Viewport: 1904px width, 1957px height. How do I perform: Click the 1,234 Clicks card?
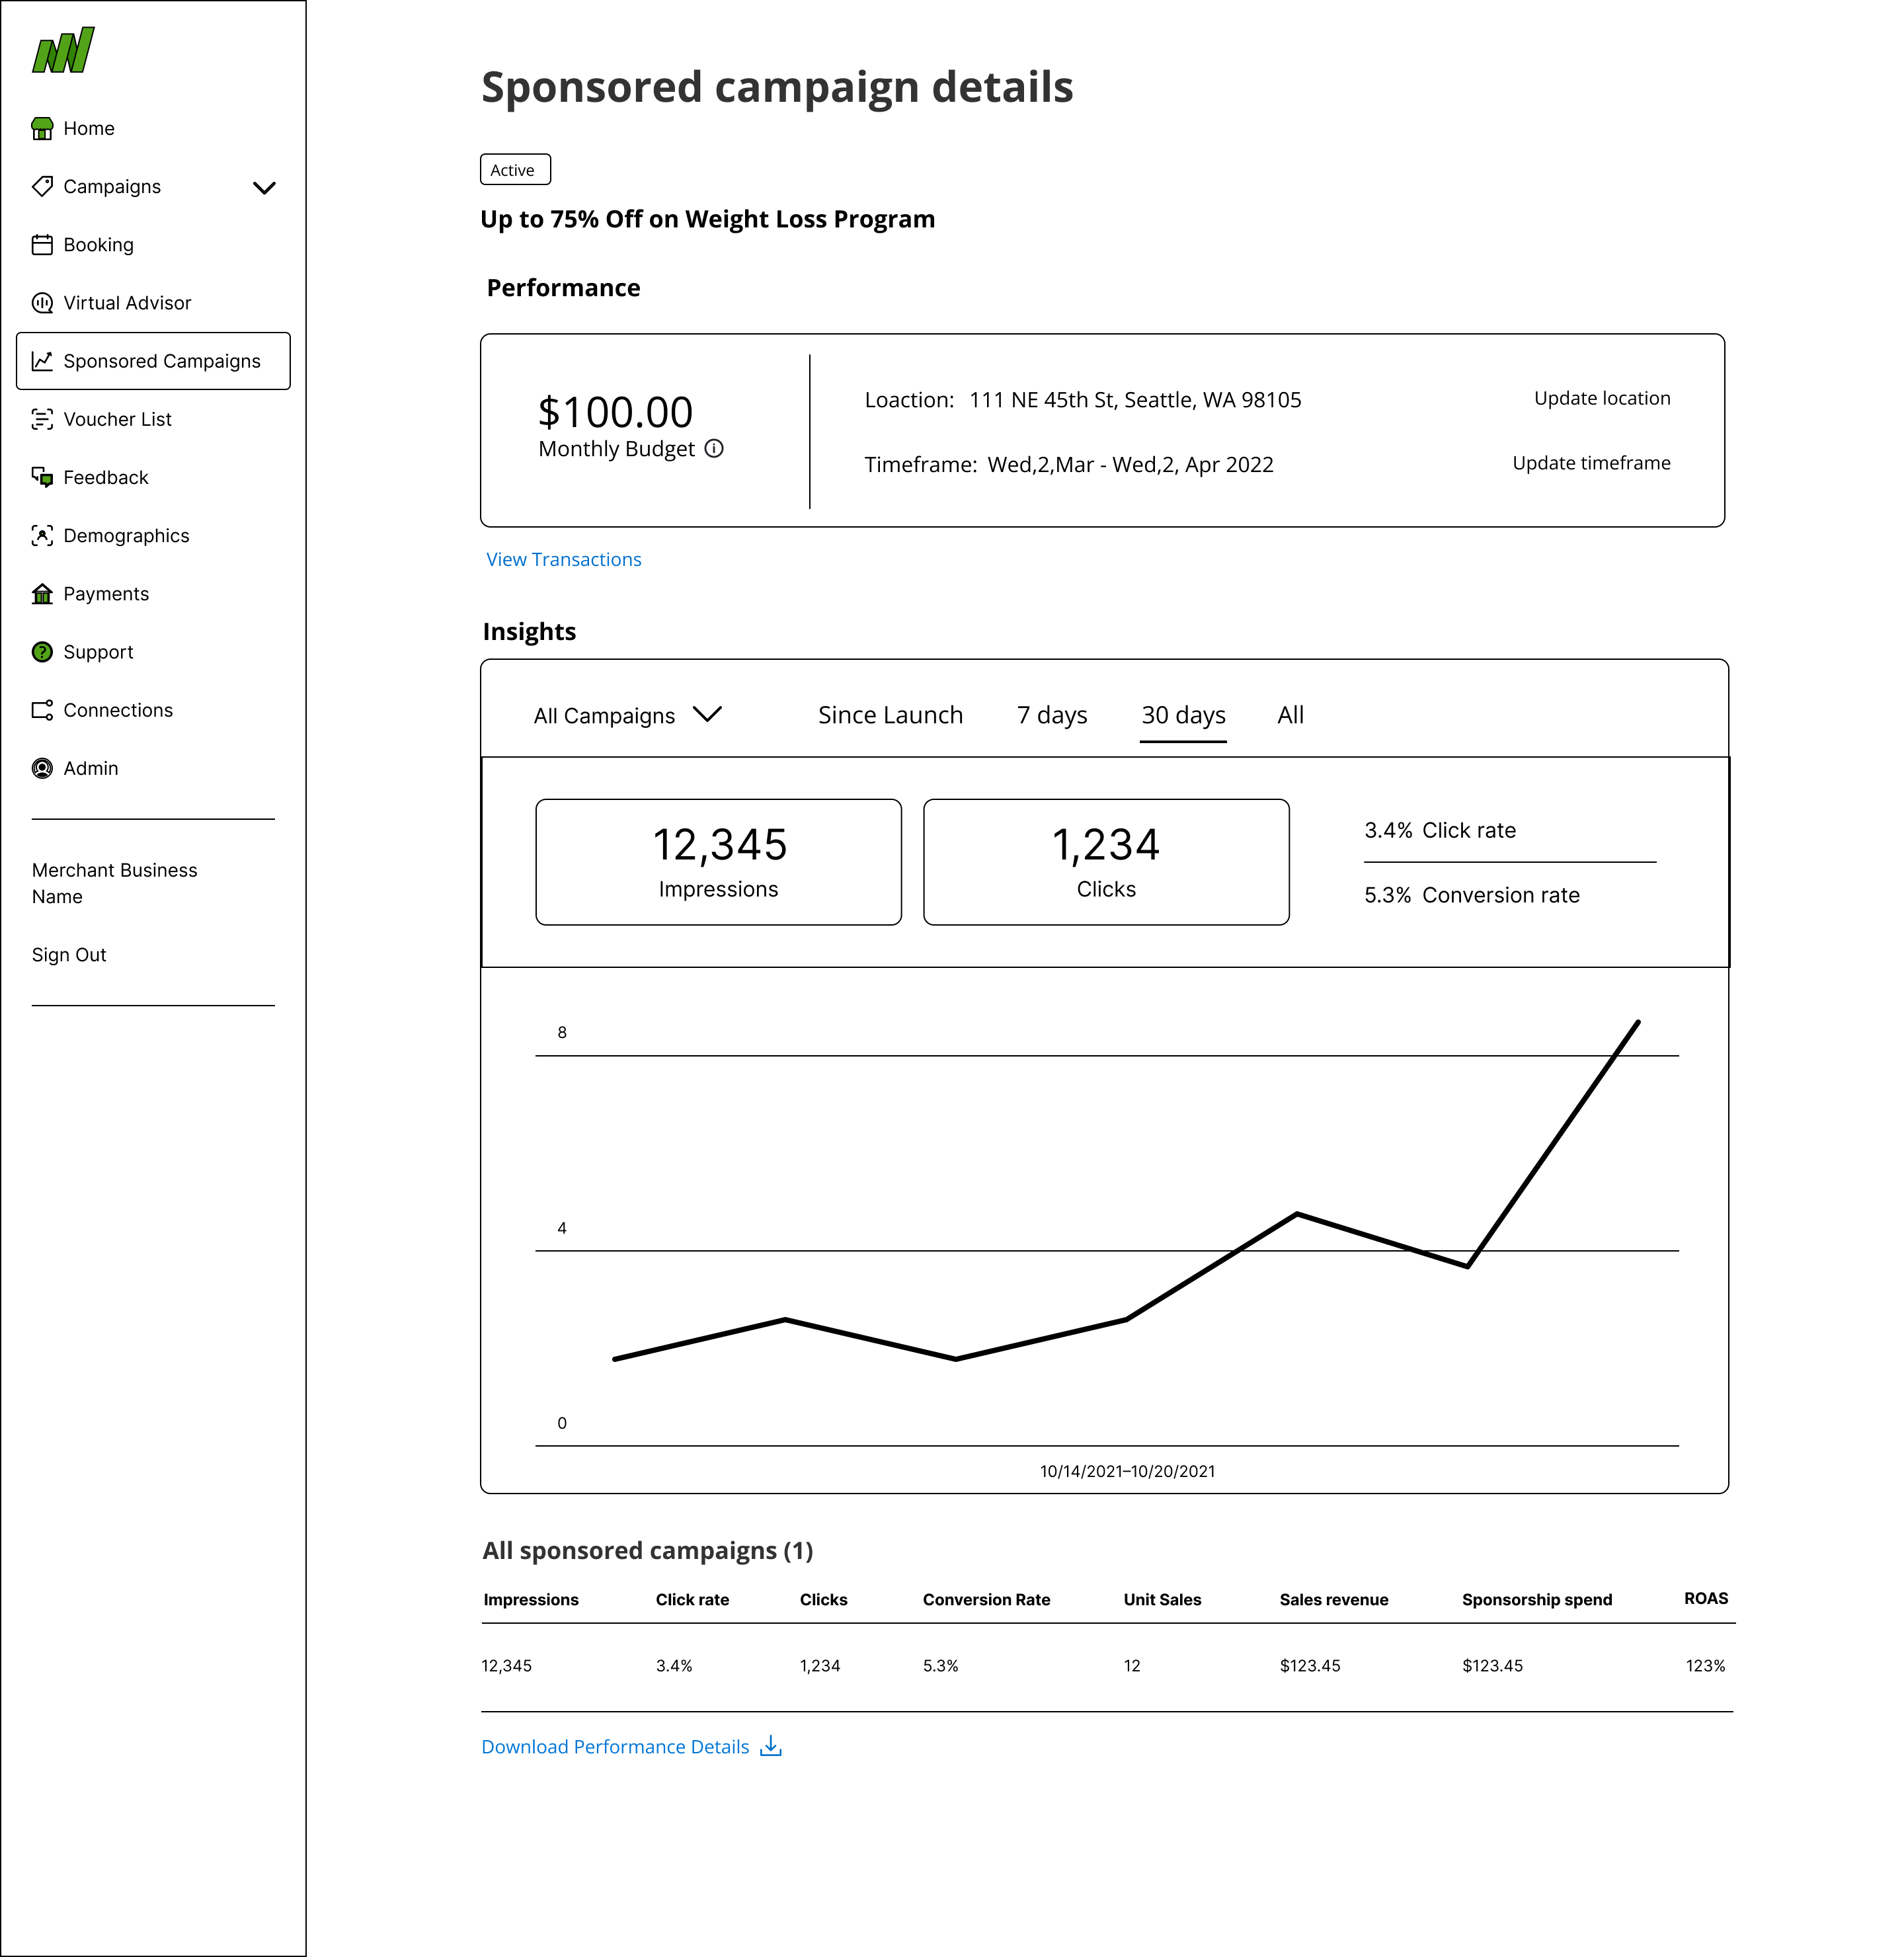coord(1106,862)
